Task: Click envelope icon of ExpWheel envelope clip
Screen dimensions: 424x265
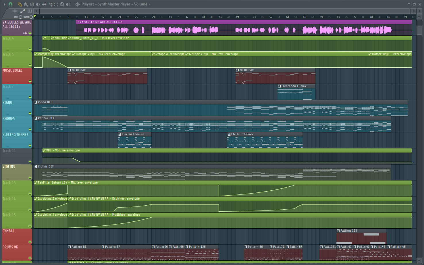Action: click(70, 199)
